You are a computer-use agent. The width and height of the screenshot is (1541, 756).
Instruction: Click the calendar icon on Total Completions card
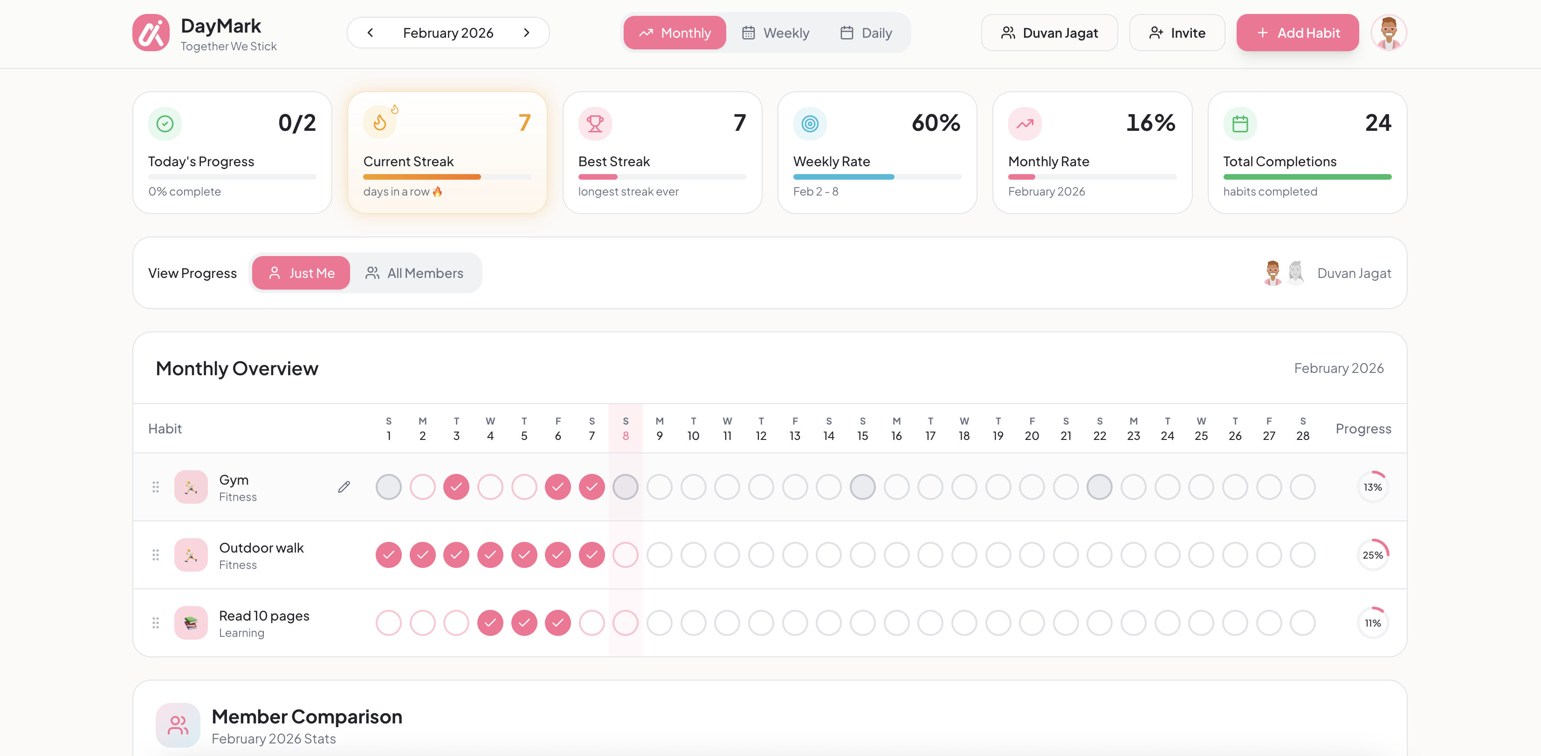click(1239, 124)
